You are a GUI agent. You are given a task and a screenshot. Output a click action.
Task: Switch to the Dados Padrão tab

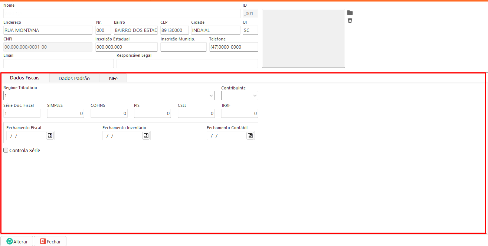pyautogui.click(x=74, y=78)
